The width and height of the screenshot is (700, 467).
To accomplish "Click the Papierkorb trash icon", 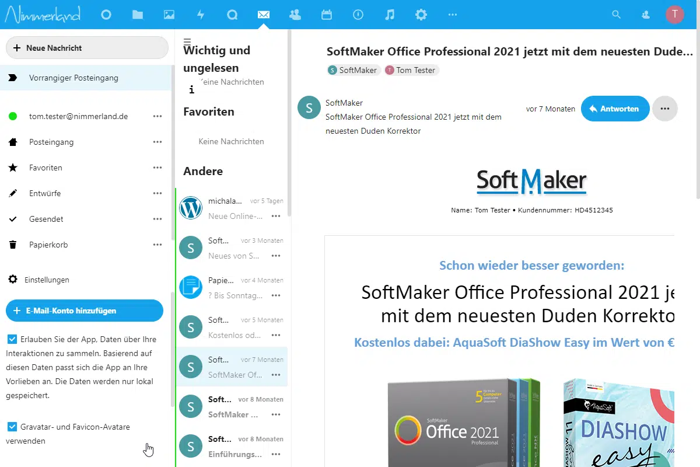I will (x=13, y=245).
